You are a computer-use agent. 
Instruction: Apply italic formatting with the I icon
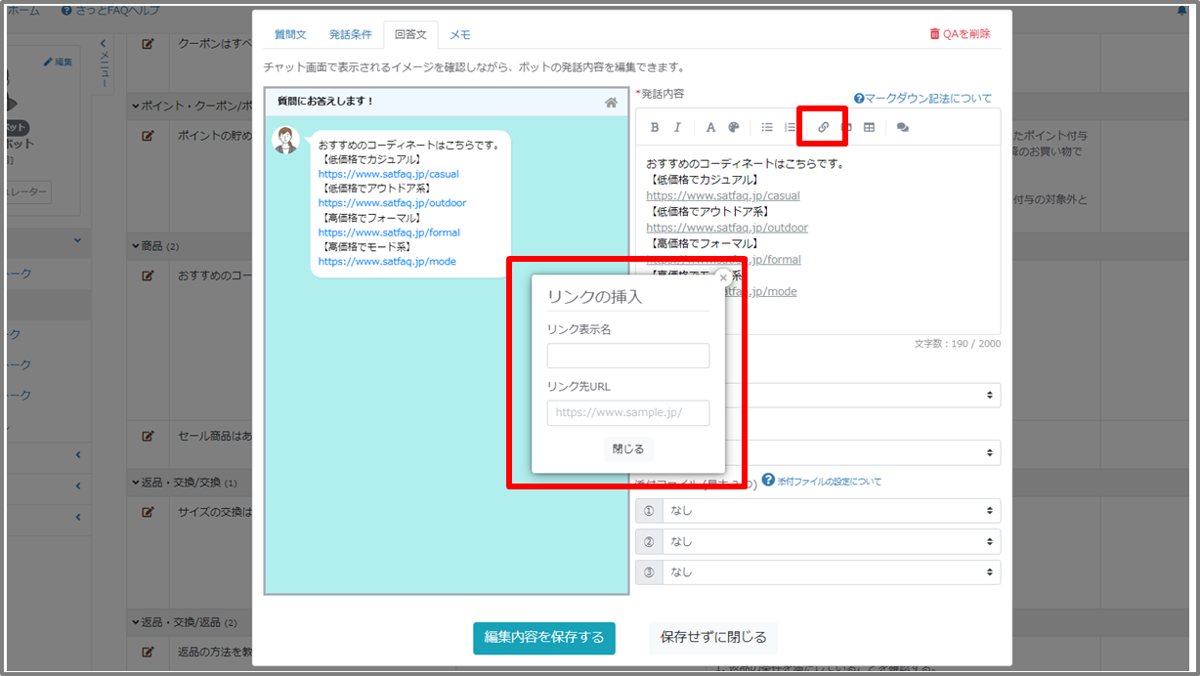click(677, 127)
